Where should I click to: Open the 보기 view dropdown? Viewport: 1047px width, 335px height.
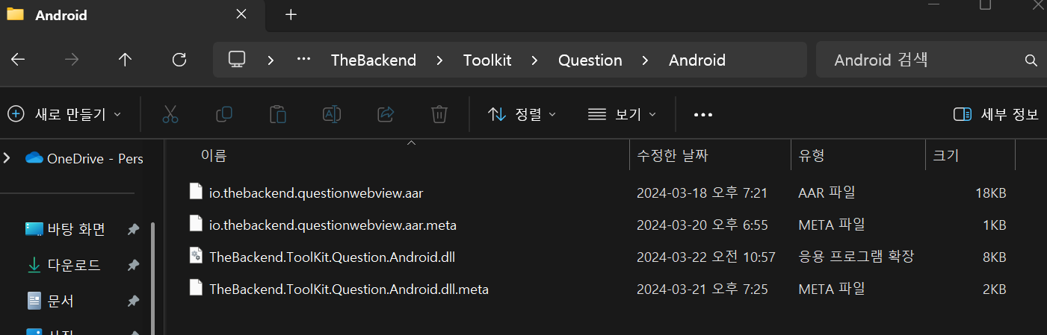tap(621, 114)
